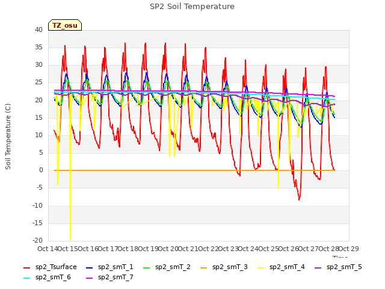385x289 pixels.
Task: Click the TZ_osu annotation tag
Action: tap(65, 25)
